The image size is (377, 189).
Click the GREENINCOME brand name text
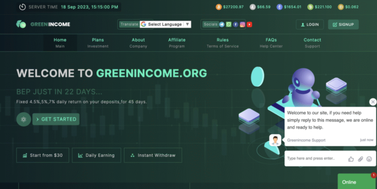tap(50, 24)
